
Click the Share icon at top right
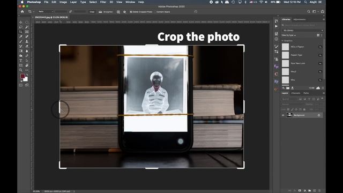point(323,12)
